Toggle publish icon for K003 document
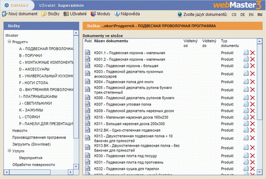Image resolution: width=266 pixels, height=179 pixels. point(88,74)
